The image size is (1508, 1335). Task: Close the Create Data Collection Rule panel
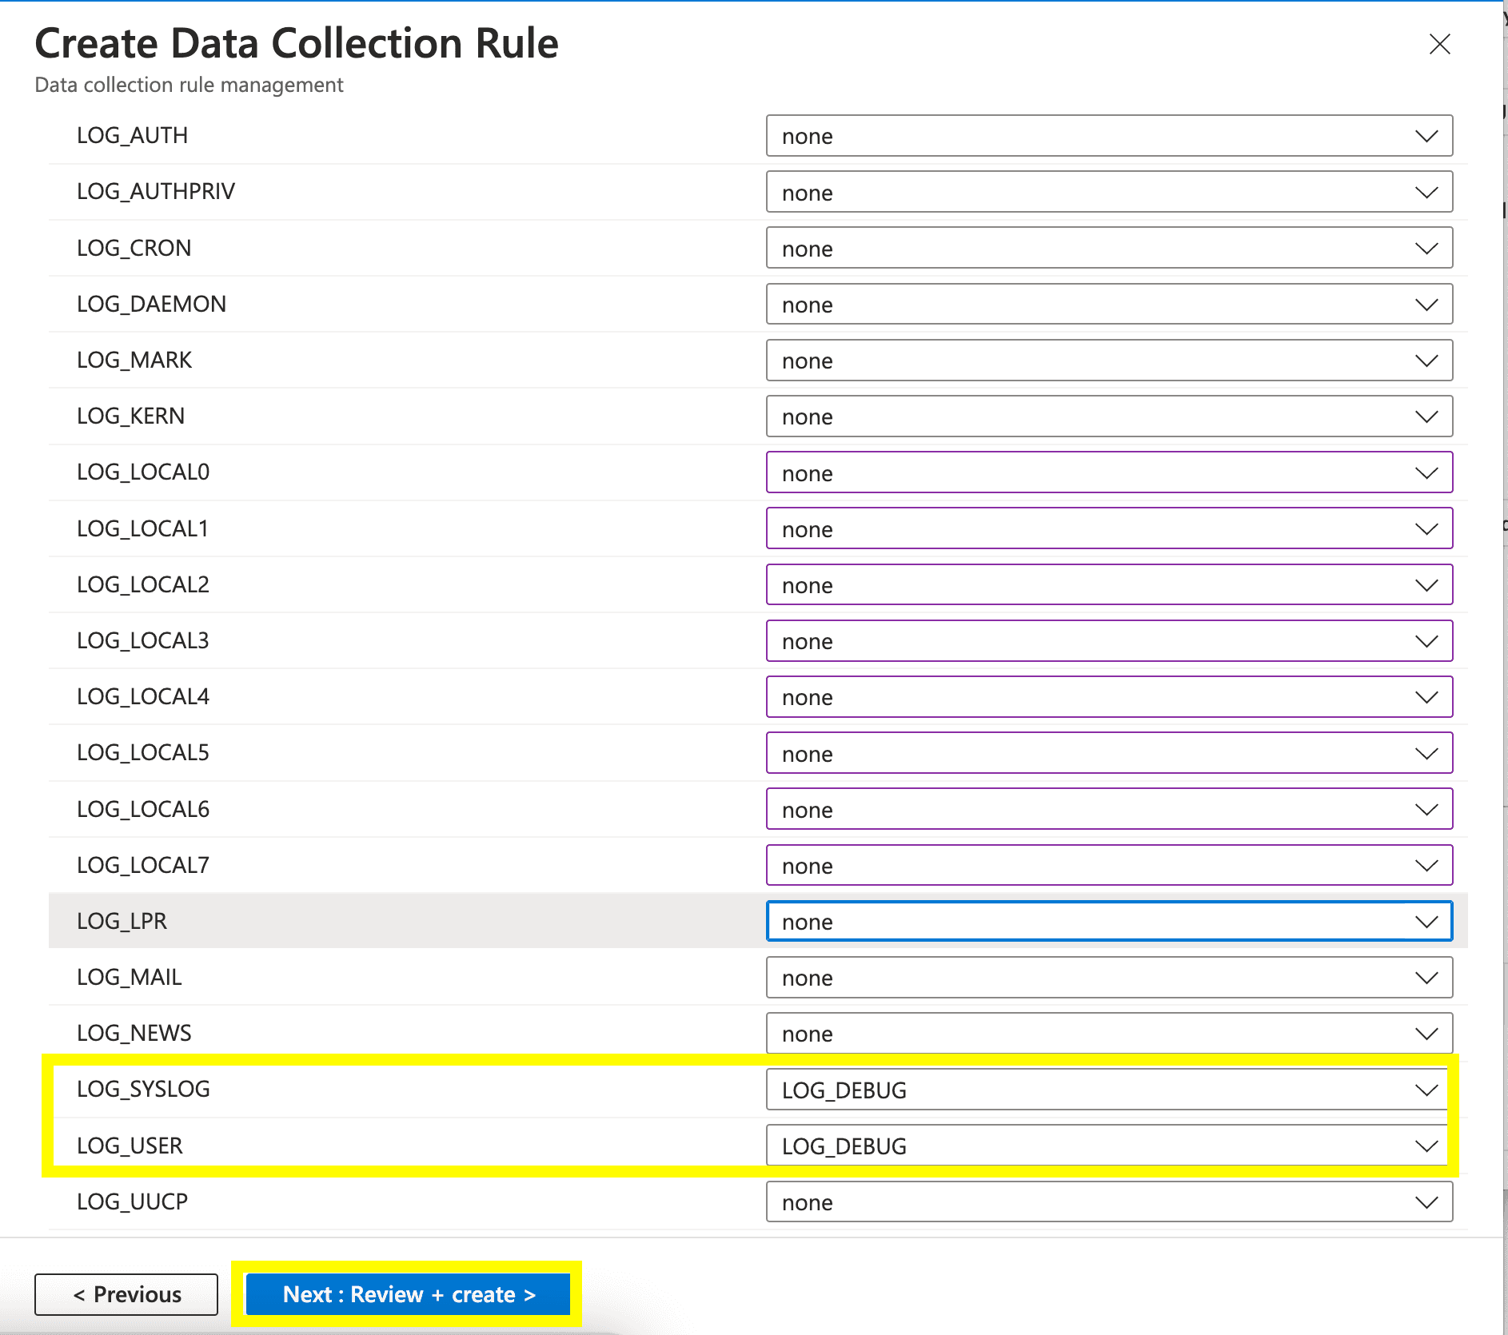pos(1439,44)
